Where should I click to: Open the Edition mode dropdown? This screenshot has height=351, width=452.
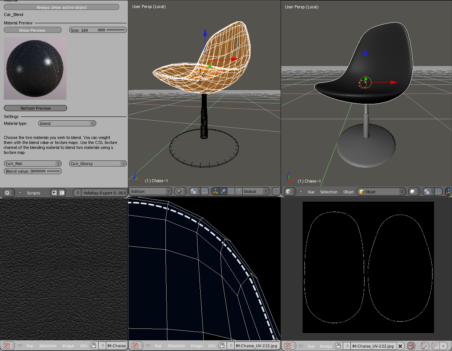[151, 191]
